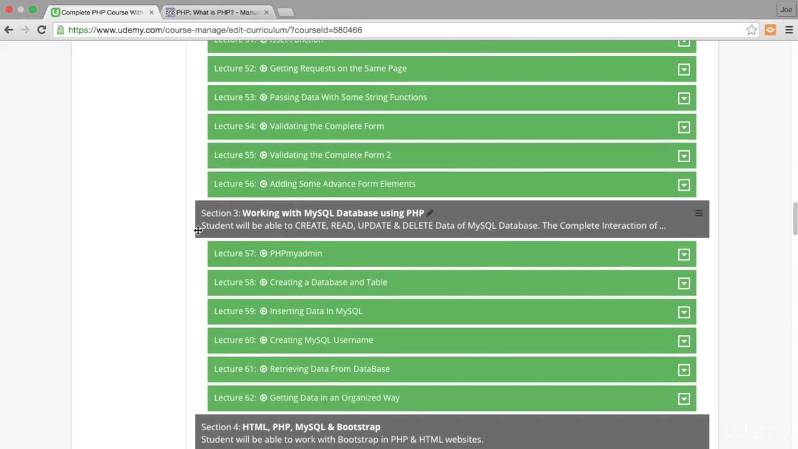
Task: Select Lecture 59 Inserting Data In MySQL
Action: coord(316,311)
